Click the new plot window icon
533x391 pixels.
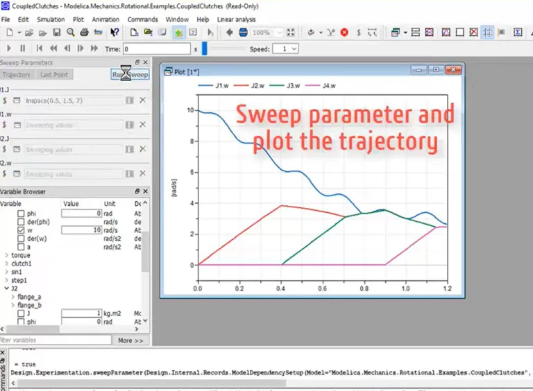(x=395, y=33)
